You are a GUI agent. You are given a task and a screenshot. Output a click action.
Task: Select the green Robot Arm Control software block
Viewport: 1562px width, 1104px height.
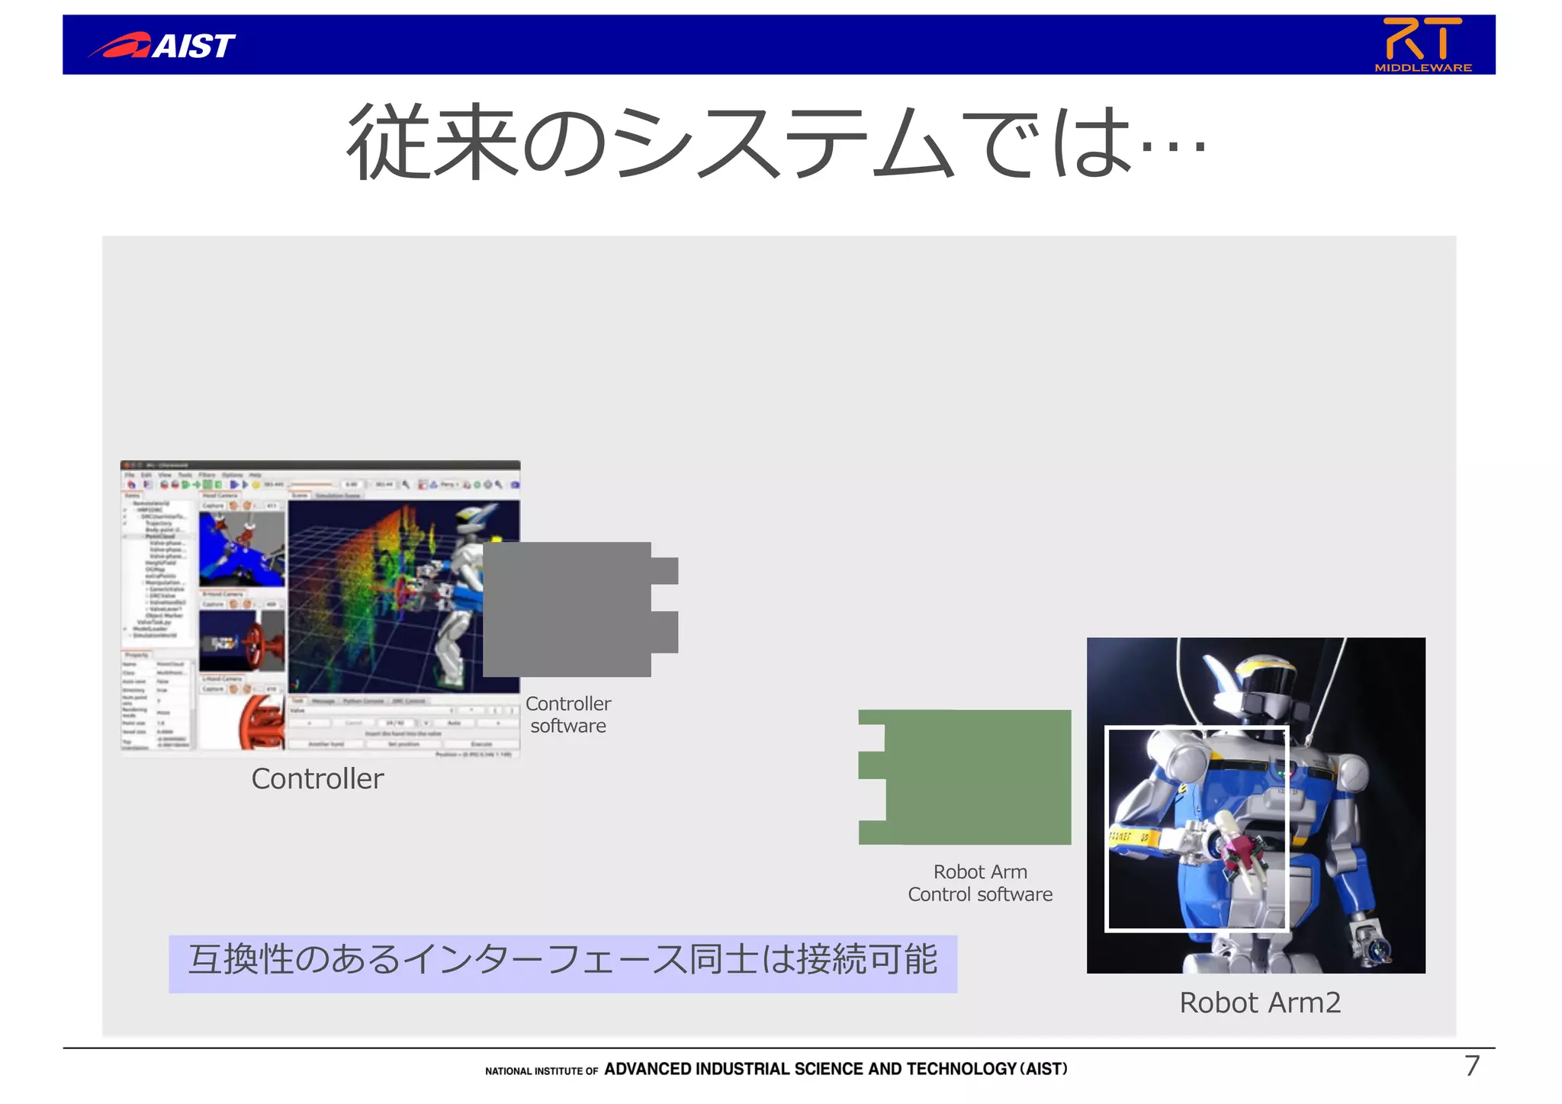[965, 777]
